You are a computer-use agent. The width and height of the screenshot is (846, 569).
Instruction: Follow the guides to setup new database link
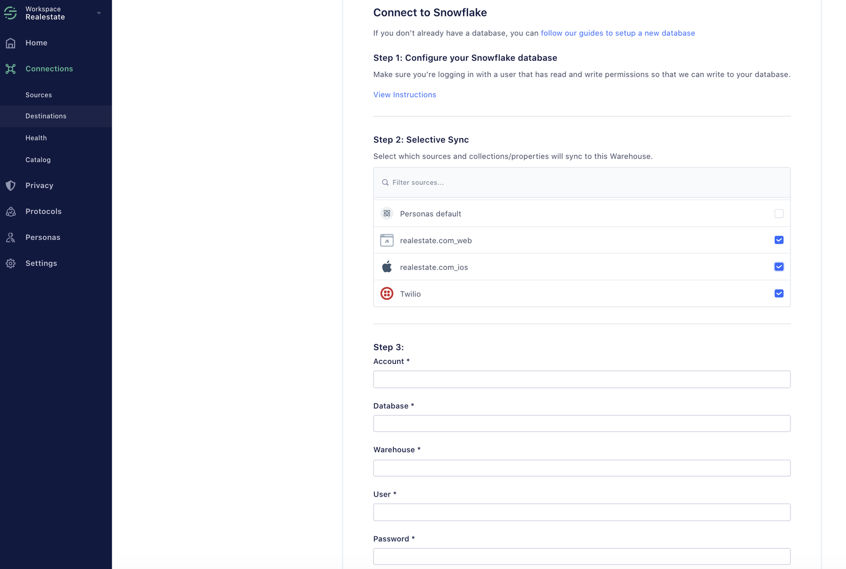coord(618,33)
